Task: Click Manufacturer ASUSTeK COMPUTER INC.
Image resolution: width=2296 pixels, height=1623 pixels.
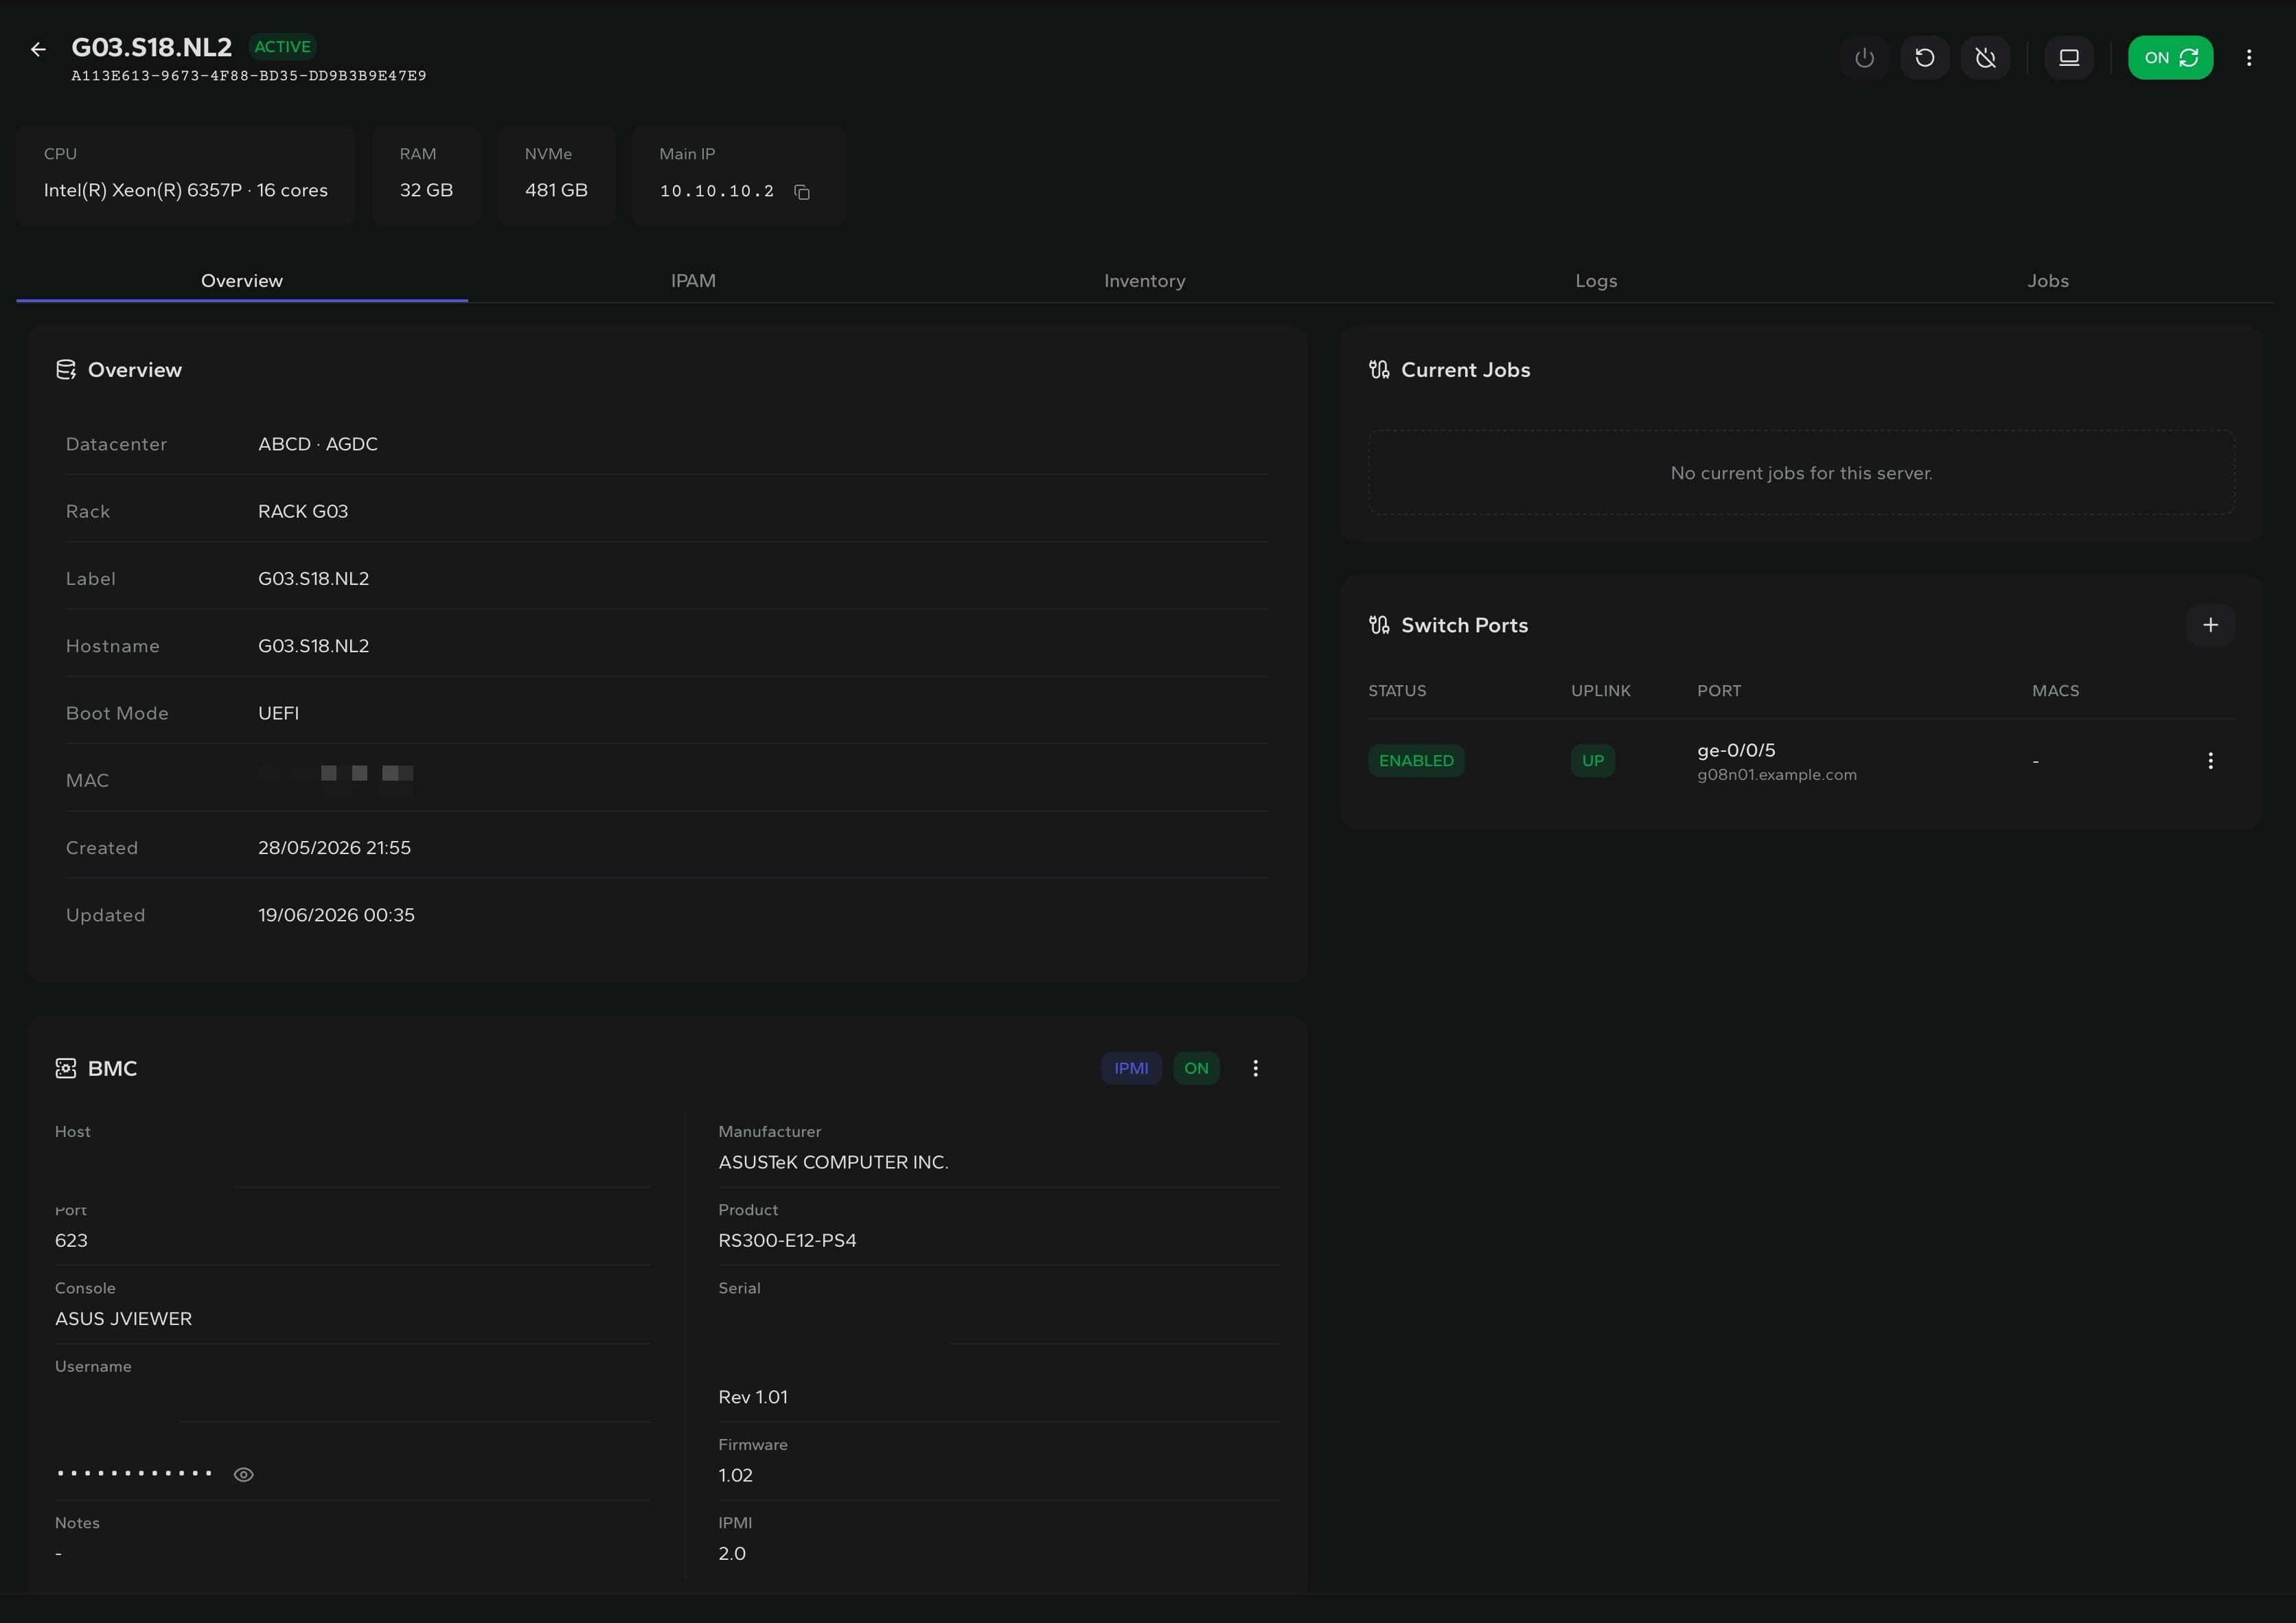Action: click(833, 1162)
